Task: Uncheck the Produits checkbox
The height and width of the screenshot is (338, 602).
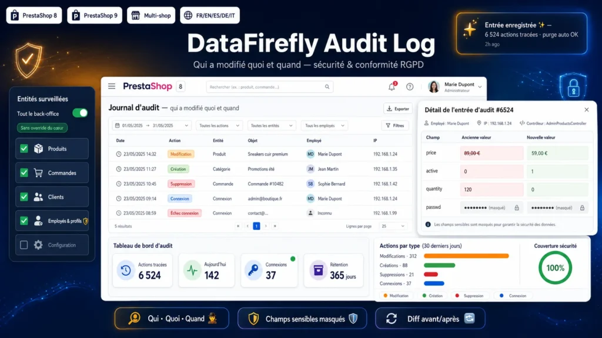Action: click(x=24, y=148)
